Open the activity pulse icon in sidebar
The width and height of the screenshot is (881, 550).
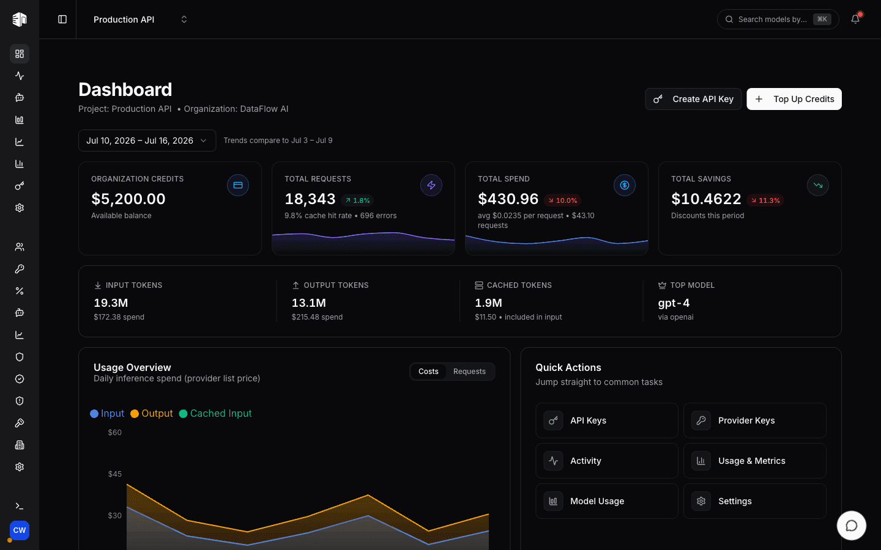click(20, 76)
